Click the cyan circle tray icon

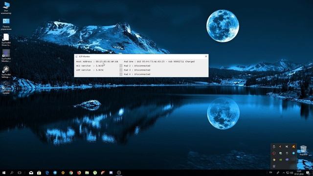293,153
